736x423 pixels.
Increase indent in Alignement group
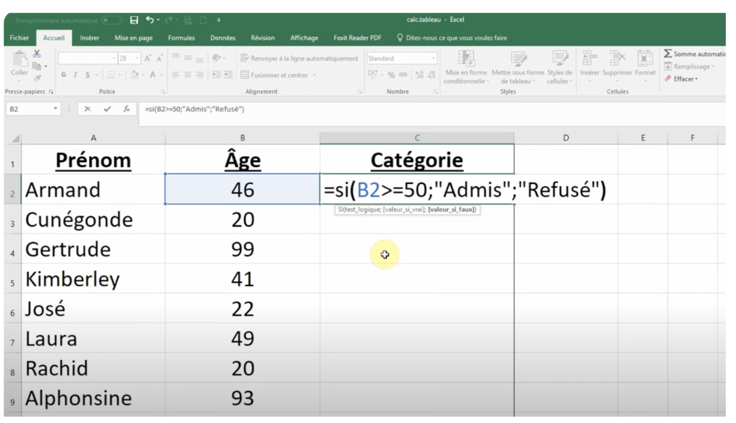pyautogui.click(x=228, y=75)
